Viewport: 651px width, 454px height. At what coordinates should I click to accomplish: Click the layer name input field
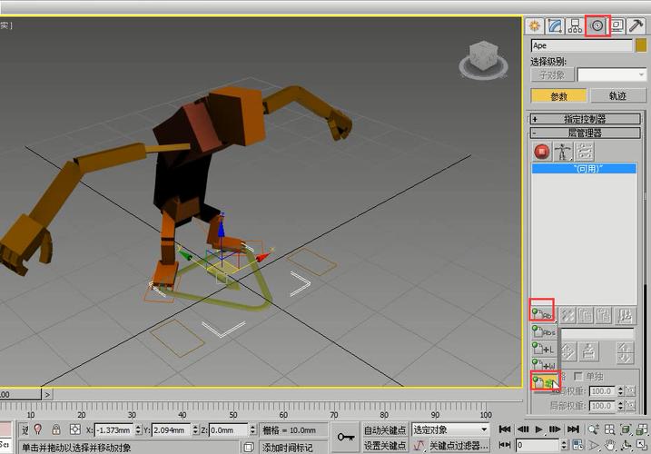pos(597,333)
